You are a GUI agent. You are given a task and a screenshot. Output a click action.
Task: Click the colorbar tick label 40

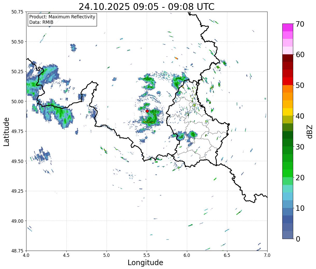coord(300,116)
